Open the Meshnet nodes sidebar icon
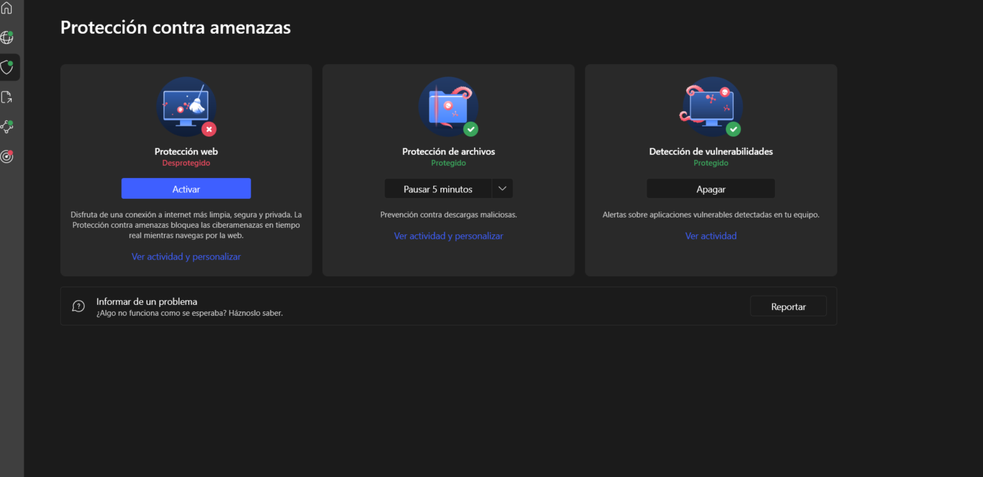 [7, 127]
